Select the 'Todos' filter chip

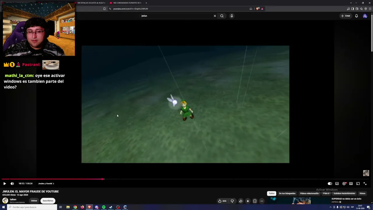272,193
